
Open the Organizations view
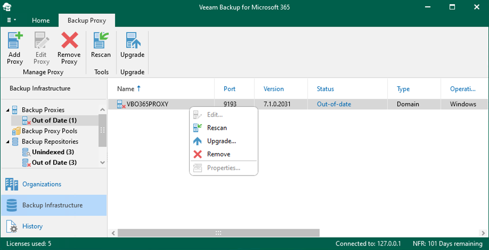(54, 185)
